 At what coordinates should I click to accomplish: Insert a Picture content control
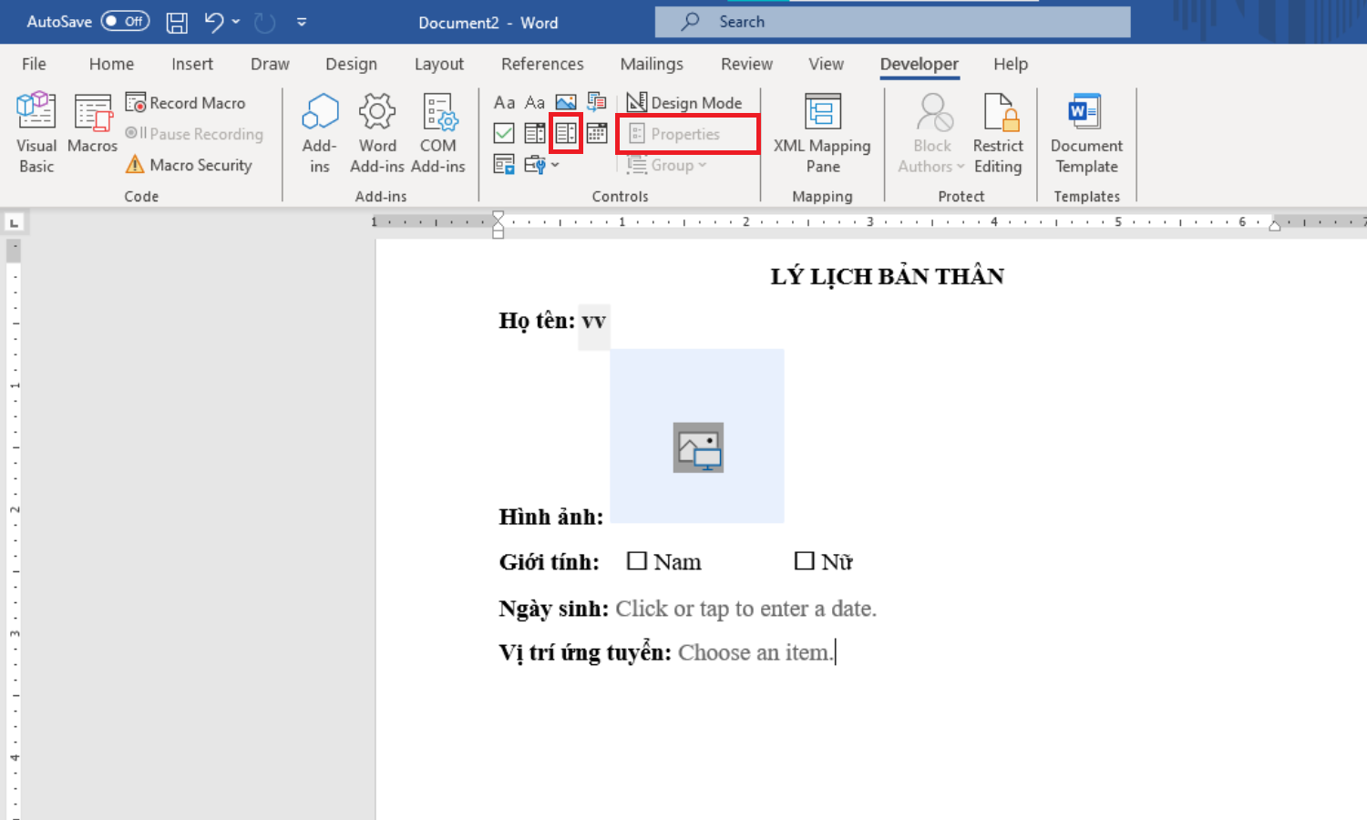point(567,102)
